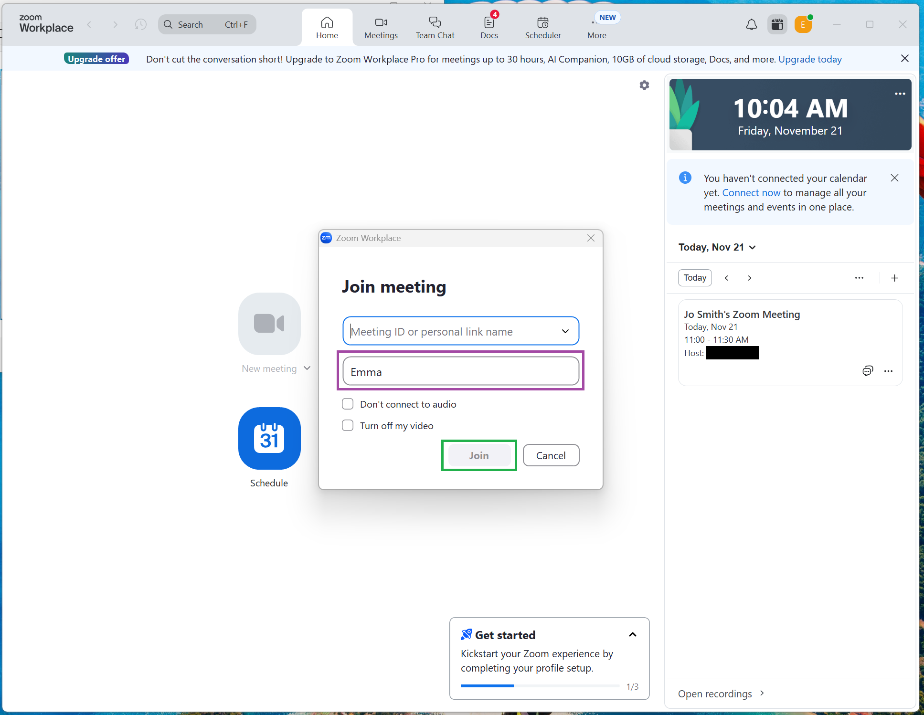Open the Scheduler tab

(x=543, y=28)
